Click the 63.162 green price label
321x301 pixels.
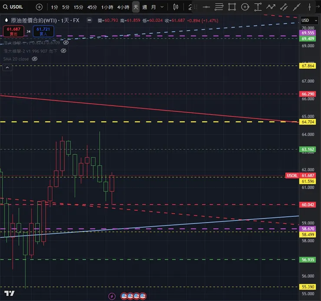pos(308,149)
